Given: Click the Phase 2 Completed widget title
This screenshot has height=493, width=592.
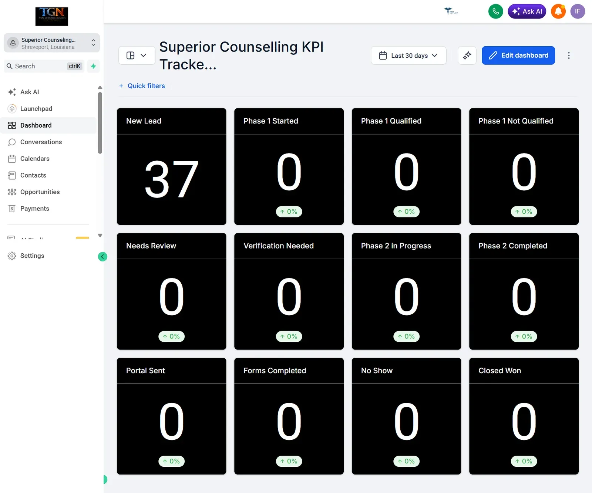Looking at the screenshot, I should (x=513, y=246).
